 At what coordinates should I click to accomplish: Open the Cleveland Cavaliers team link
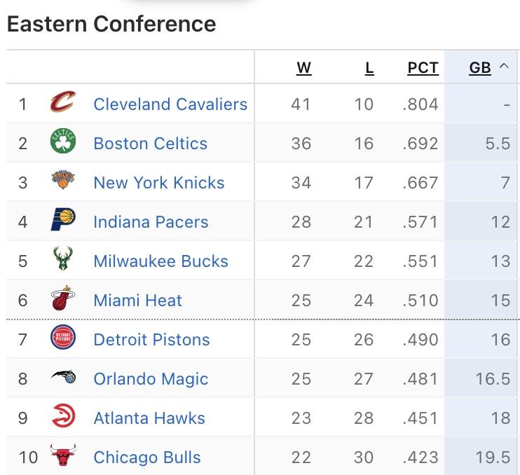(x=170, y=104)
